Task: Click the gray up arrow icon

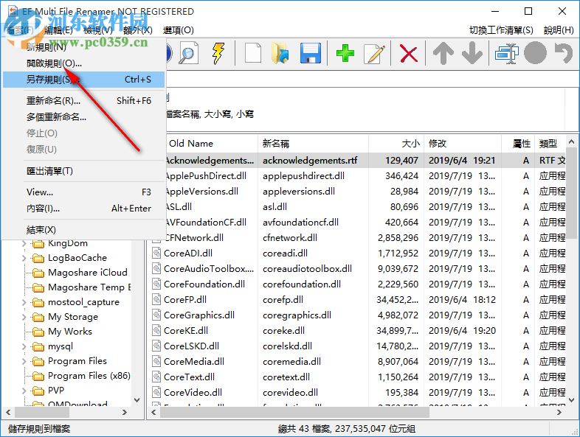Action: coord(443,54)
